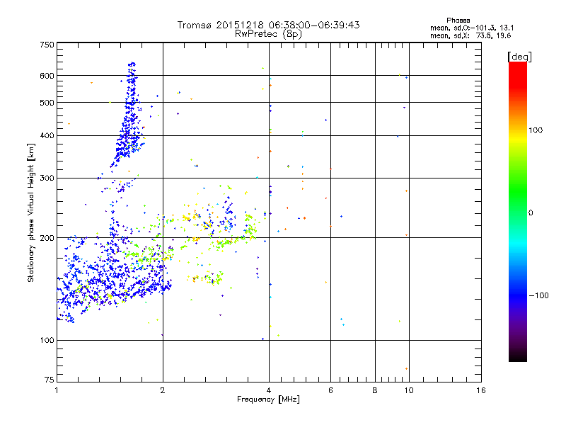The height and width of the screenshot is (425, 566).
Task: Click the 'RwPretec (8p)' subtitle
Action: click(x=268, y=34)
